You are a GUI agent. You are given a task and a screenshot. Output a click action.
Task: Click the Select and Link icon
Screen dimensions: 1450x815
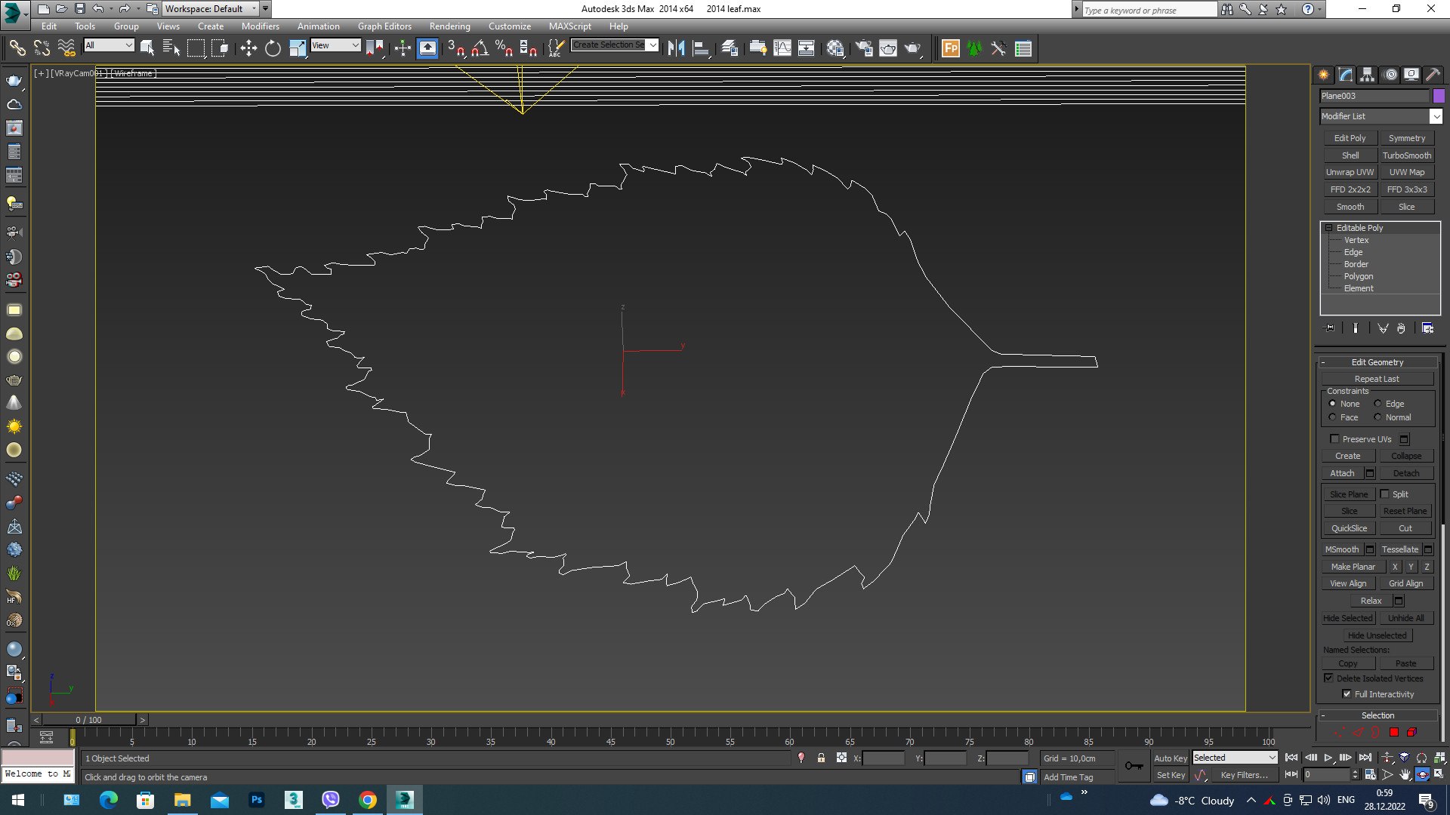pos(17,48)
